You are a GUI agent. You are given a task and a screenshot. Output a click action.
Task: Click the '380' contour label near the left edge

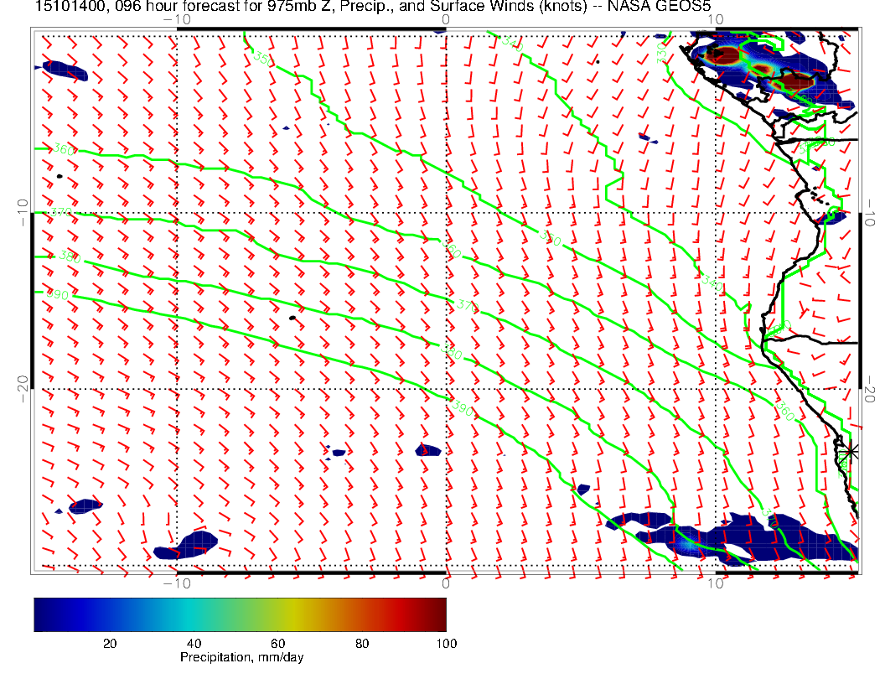(x=70, y=257)
